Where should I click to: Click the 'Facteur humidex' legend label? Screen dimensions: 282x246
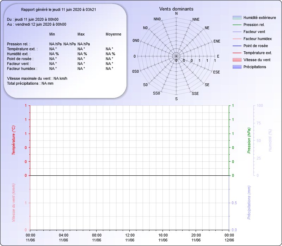[258, 39]
